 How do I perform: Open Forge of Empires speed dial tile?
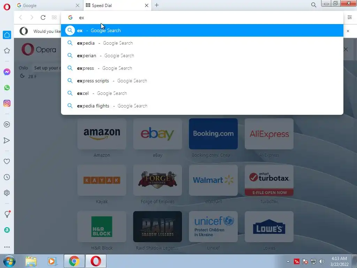(x=158, y=180)
